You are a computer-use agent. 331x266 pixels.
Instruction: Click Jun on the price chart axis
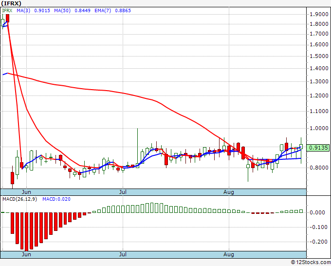26,192
